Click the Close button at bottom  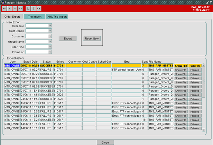pyautogui.click(x=105, y=143)
